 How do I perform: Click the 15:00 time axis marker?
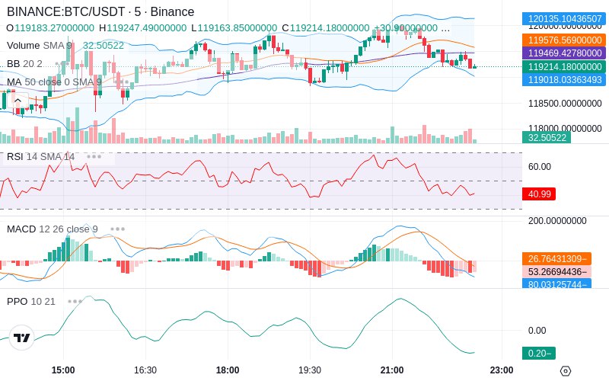pos(63,370)
